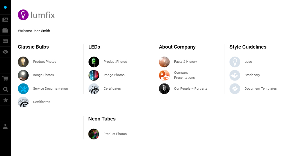Open the folders icon in sidebar

pyautogui.click(x=5, y=30)
